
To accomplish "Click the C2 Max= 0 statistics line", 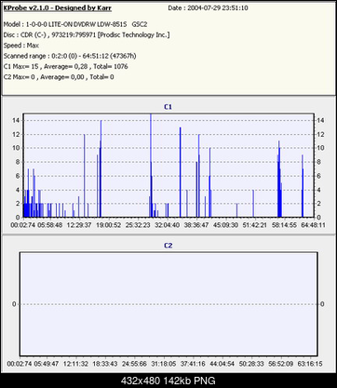I will pyautogui.click(x=59, y=77).
